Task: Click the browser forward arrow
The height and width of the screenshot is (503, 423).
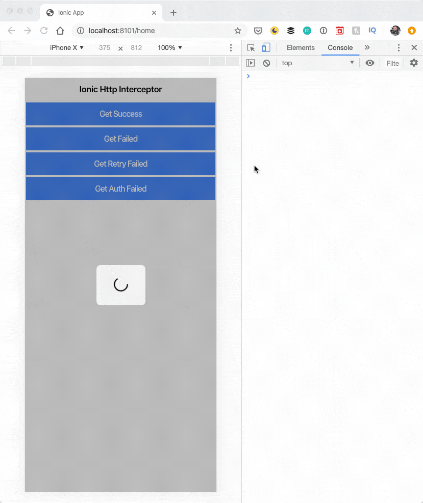Action: 28,31
